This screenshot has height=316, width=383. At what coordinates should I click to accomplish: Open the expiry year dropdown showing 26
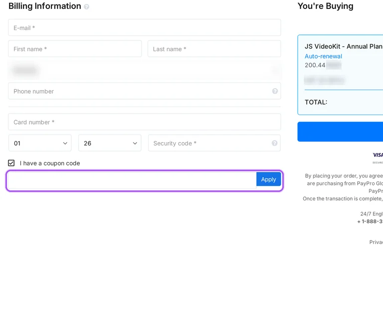pyautogui.click(x=110, y=143)
